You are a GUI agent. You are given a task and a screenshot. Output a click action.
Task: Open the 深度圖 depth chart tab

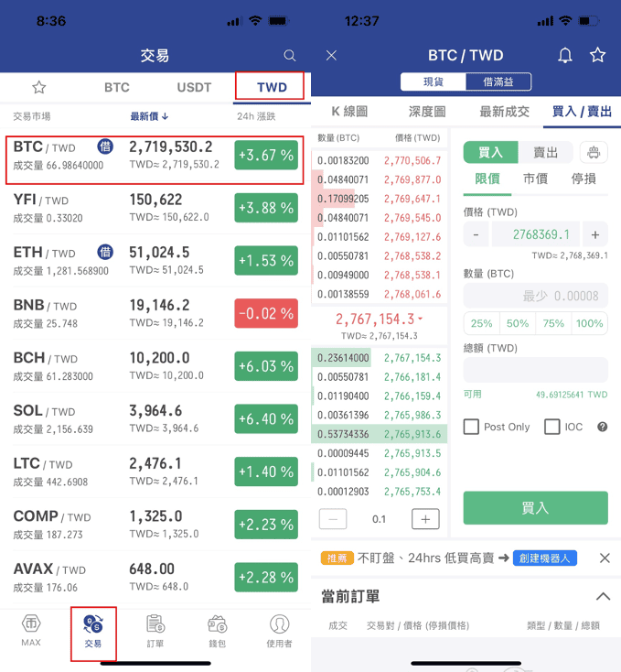coord(427,112)
